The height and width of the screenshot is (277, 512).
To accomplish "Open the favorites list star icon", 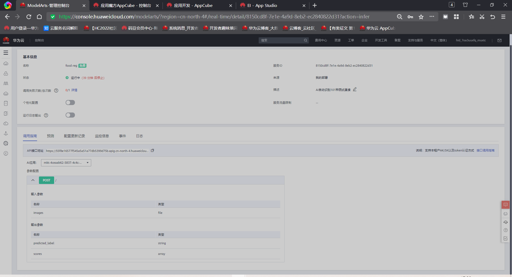I will click(471, 17).
